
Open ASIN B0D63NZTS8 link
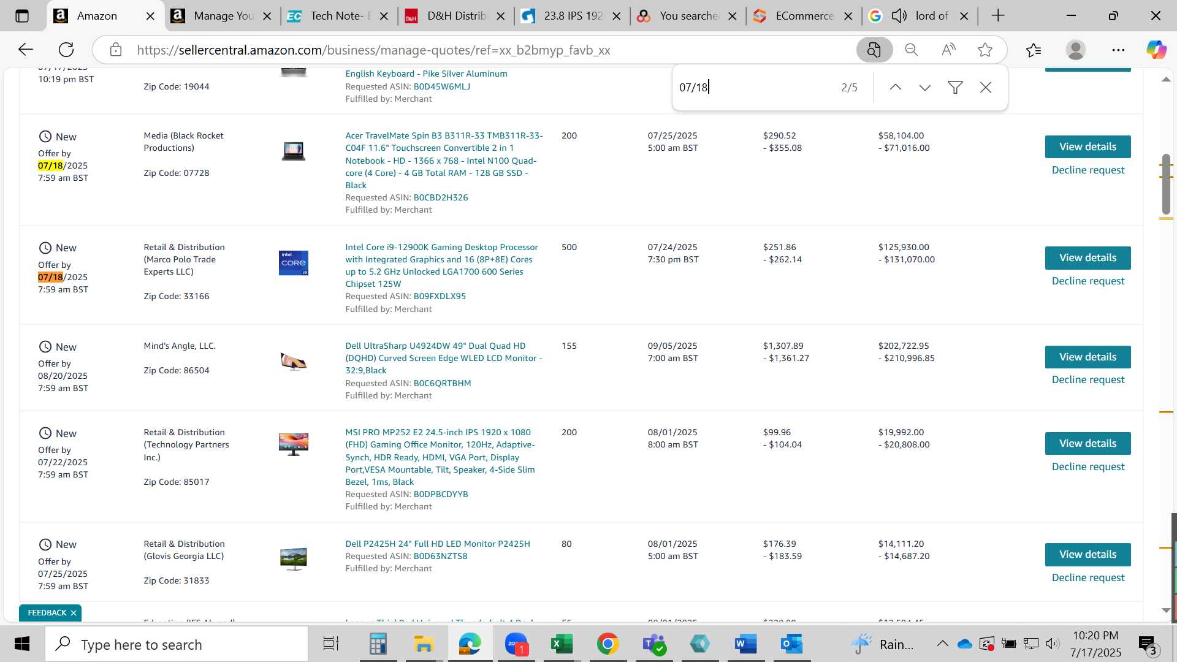tap(440, 556)
